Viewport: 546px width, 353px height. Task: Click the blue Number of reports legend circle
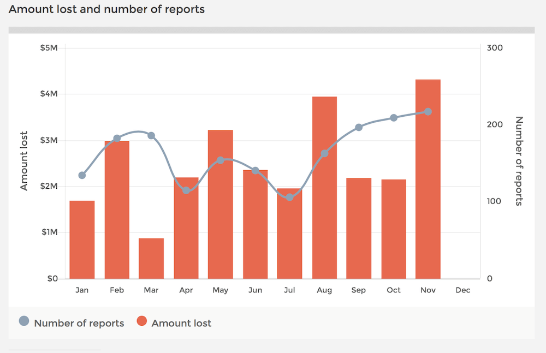(24, 321)
